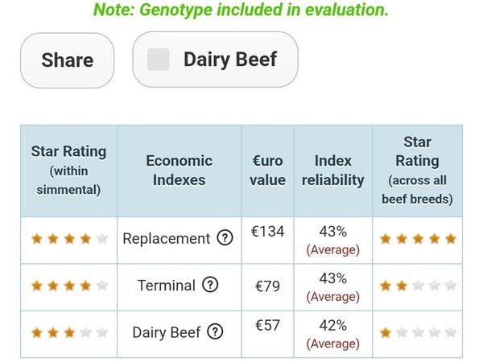Click Replacement across-all-breeds five-star rating
The image size is (483, 362).
click(x=418, y=239)
